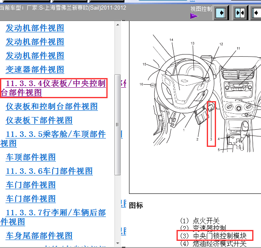Click callout number 14 in the diagram
The image size is (261, 248).
(171, 40)
